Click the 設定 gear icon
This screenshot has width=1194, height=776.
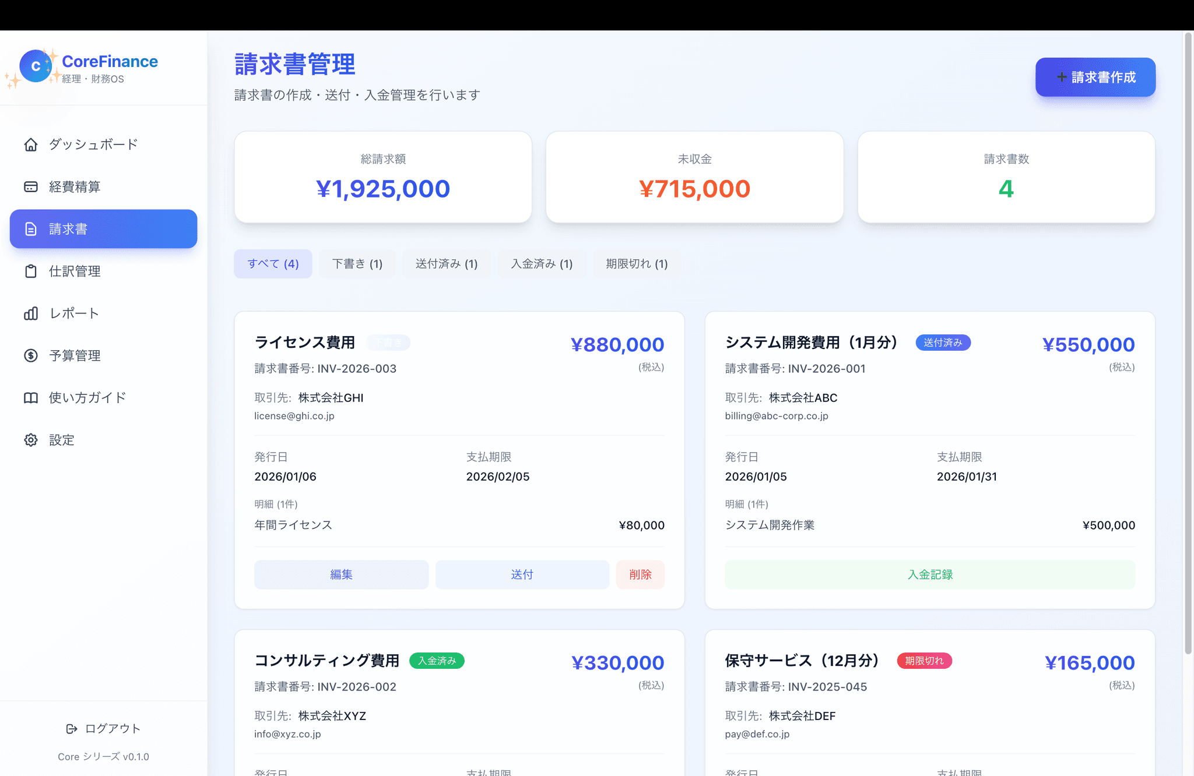[31, 440]
